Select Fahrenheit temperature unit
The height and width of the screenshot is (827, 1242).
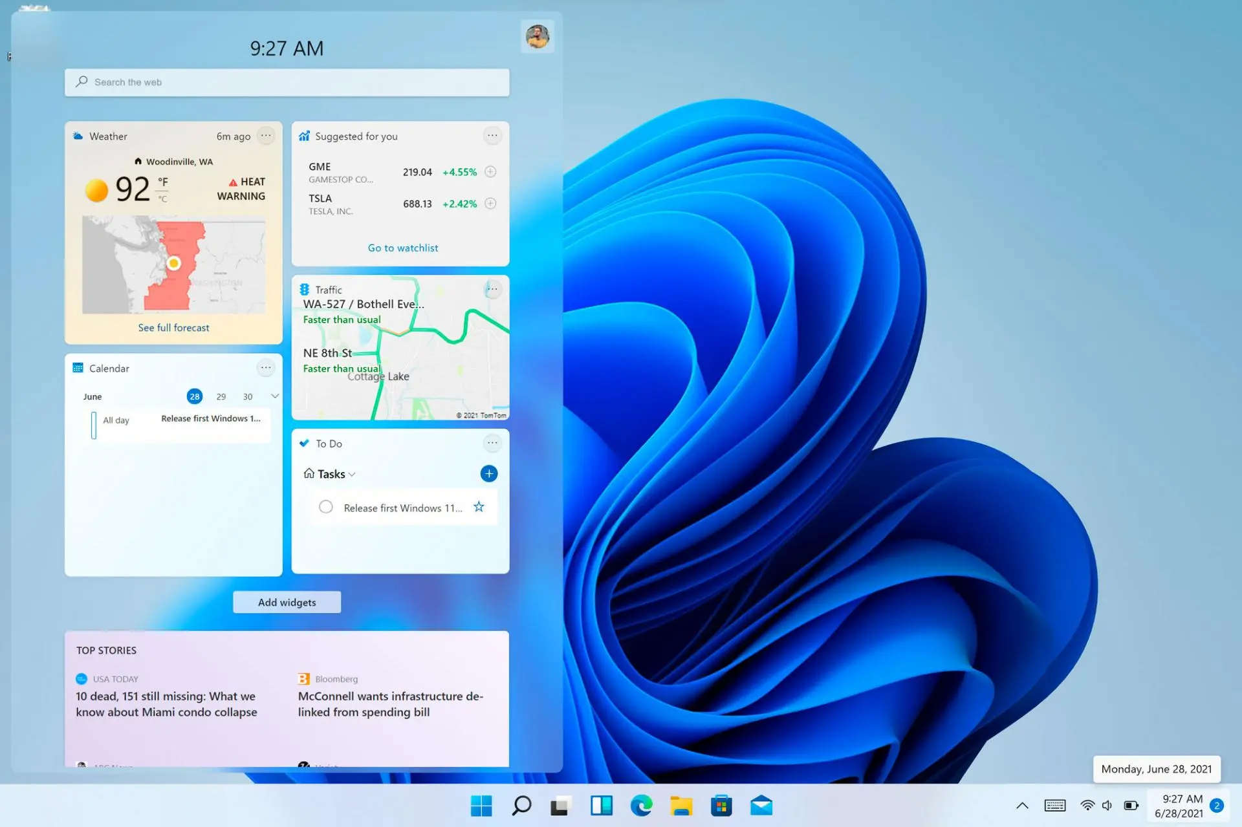[163, 182]
